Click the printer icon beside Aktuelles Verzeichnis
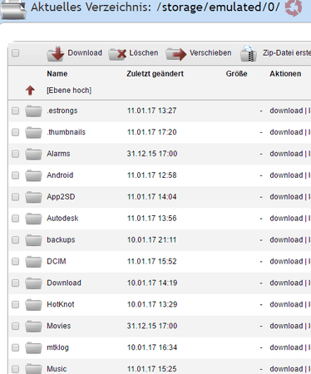The width and height of the screenshot is (311, 374). tap(13, 9)
